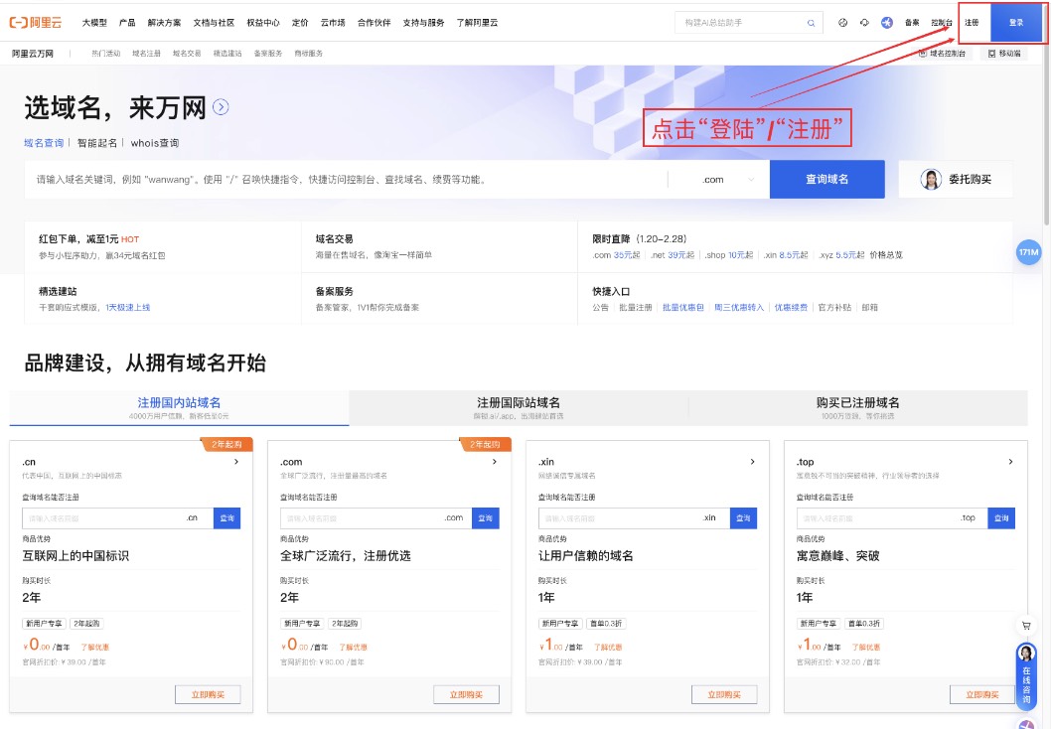Open the 文档与社区 menu
The width and height of the screenshot is (1051, 729).
pyautogui.click(x=214, y=23)
